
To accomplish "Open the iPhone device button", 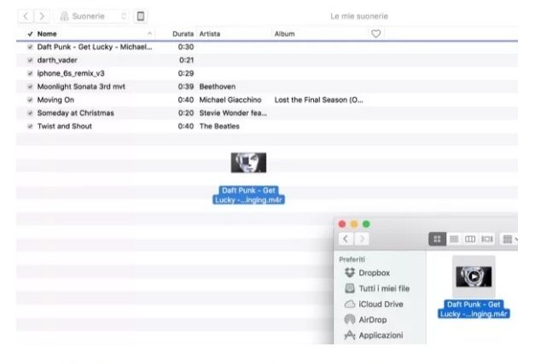I will [x=141, y=16].
